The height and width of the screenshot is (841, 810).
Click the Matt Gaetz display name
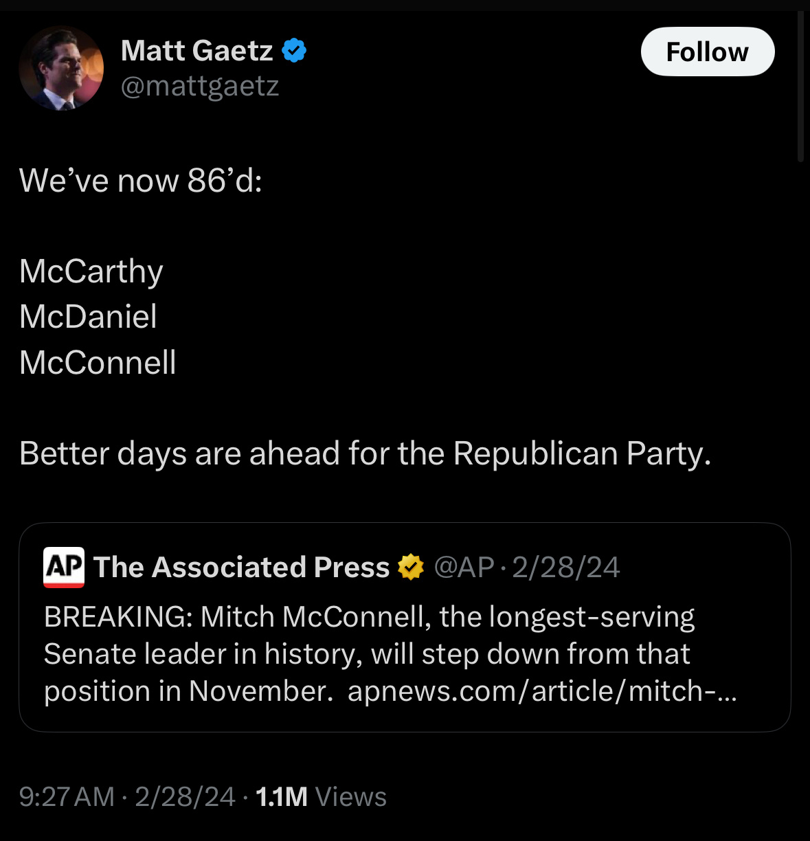click(x=196, y=51)
